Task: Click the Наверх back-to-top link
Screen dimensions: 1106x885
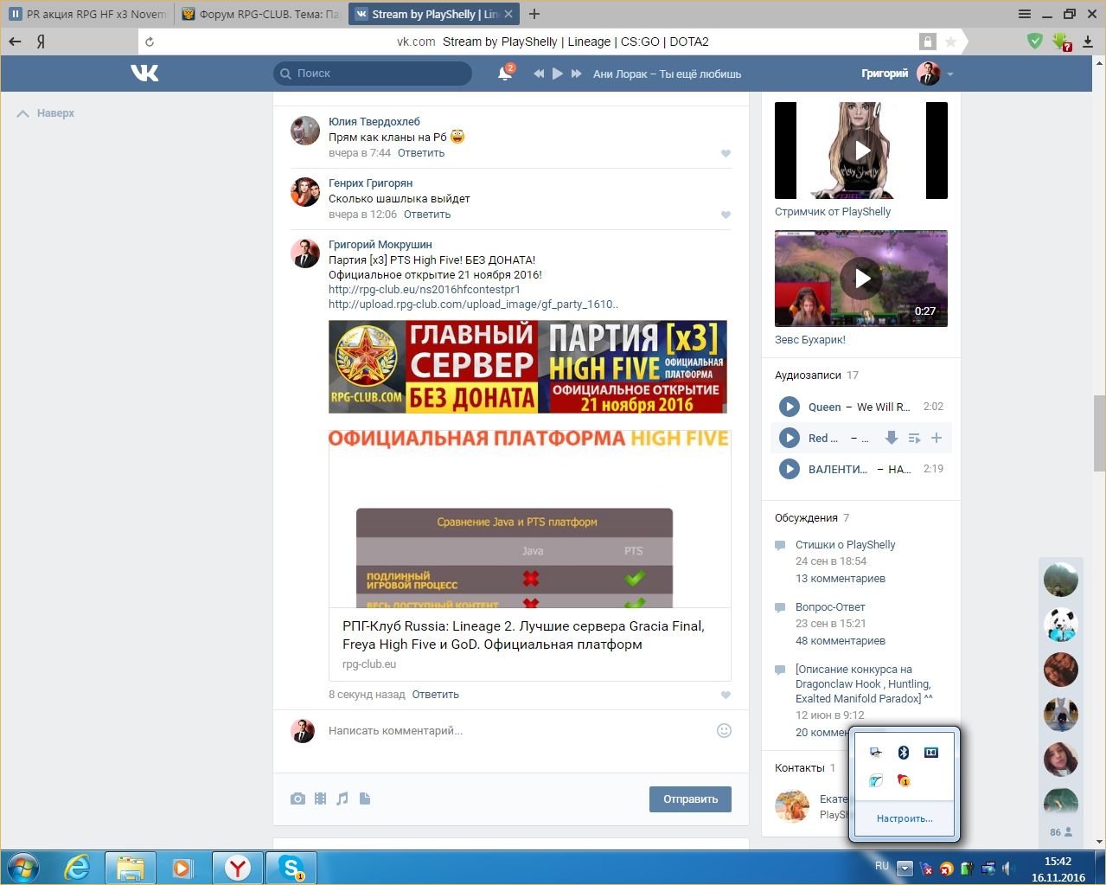Action: point(46,113)
